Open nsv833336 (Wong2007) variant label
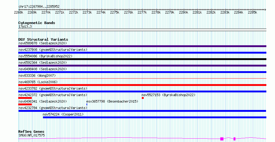 [37, 75]
